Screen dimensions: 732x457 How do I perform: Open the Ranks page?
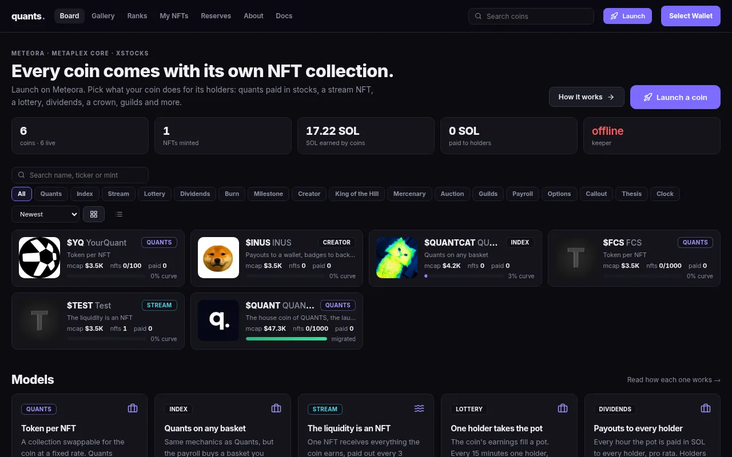tap(137, 16)
